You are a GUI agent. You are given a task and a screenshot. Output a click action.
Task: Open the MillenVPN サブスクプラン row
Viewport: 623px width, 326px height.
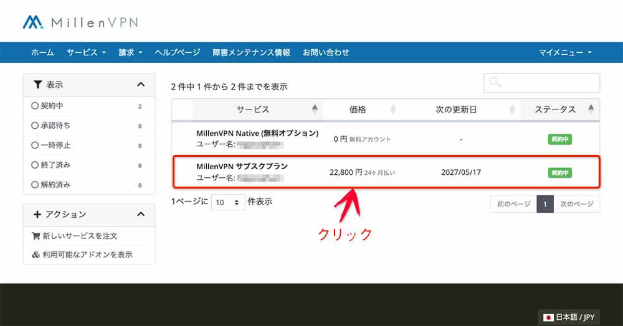click(x=386, y=172)
